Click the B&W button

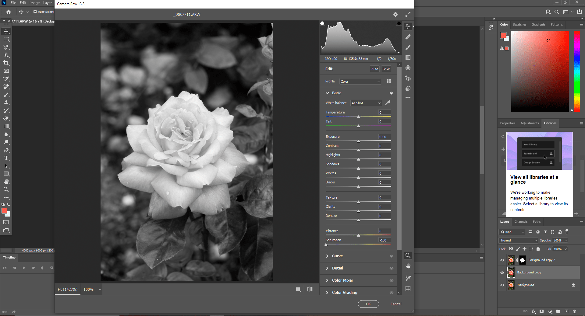click(386, 69)
